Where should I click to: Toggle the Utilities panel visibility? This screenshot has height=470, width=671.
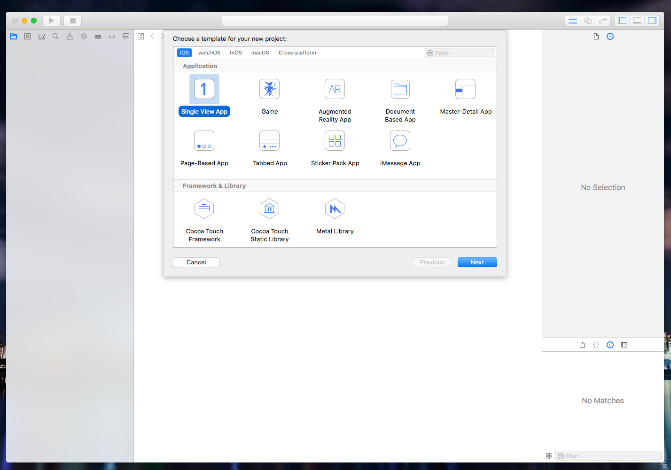point(652,21)
